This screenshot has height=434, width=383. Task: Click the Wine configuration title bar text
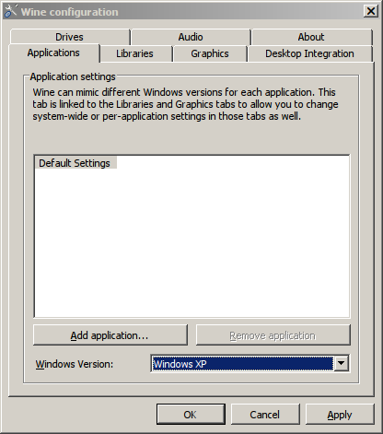pyautogui.click(x=70, y=12)
